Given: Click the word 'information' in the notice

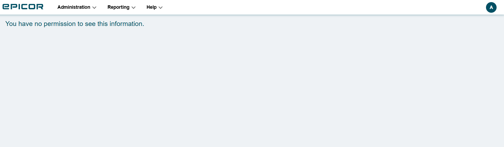Looking at the screenshot, I should tap(126, 24).
